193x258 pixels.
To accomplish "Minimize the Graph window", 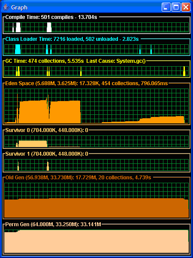I will coord(166,7).
